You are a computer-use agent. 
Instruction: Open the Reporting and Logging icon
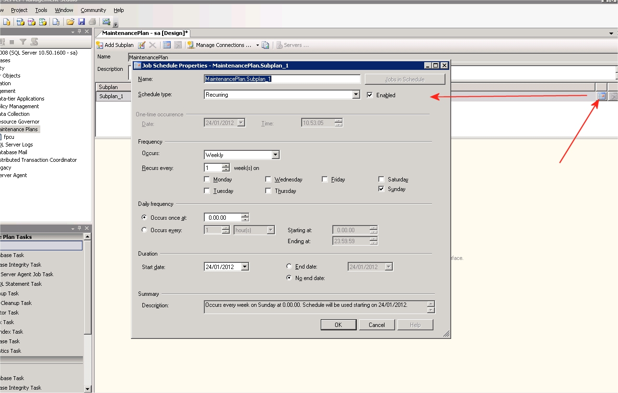266,45
